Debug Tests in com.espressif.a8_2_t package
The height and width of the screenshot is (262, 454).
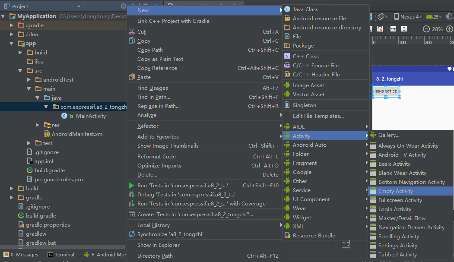[205, 195]
